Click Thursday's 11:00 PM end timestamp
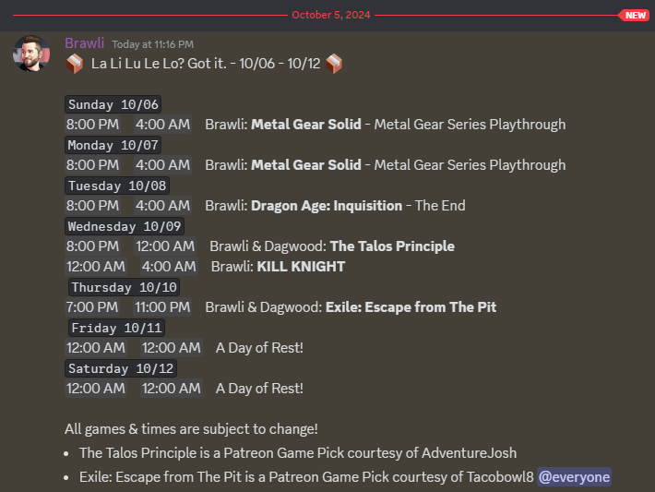This screenshot has height=492, width=655. click(162, 307)
